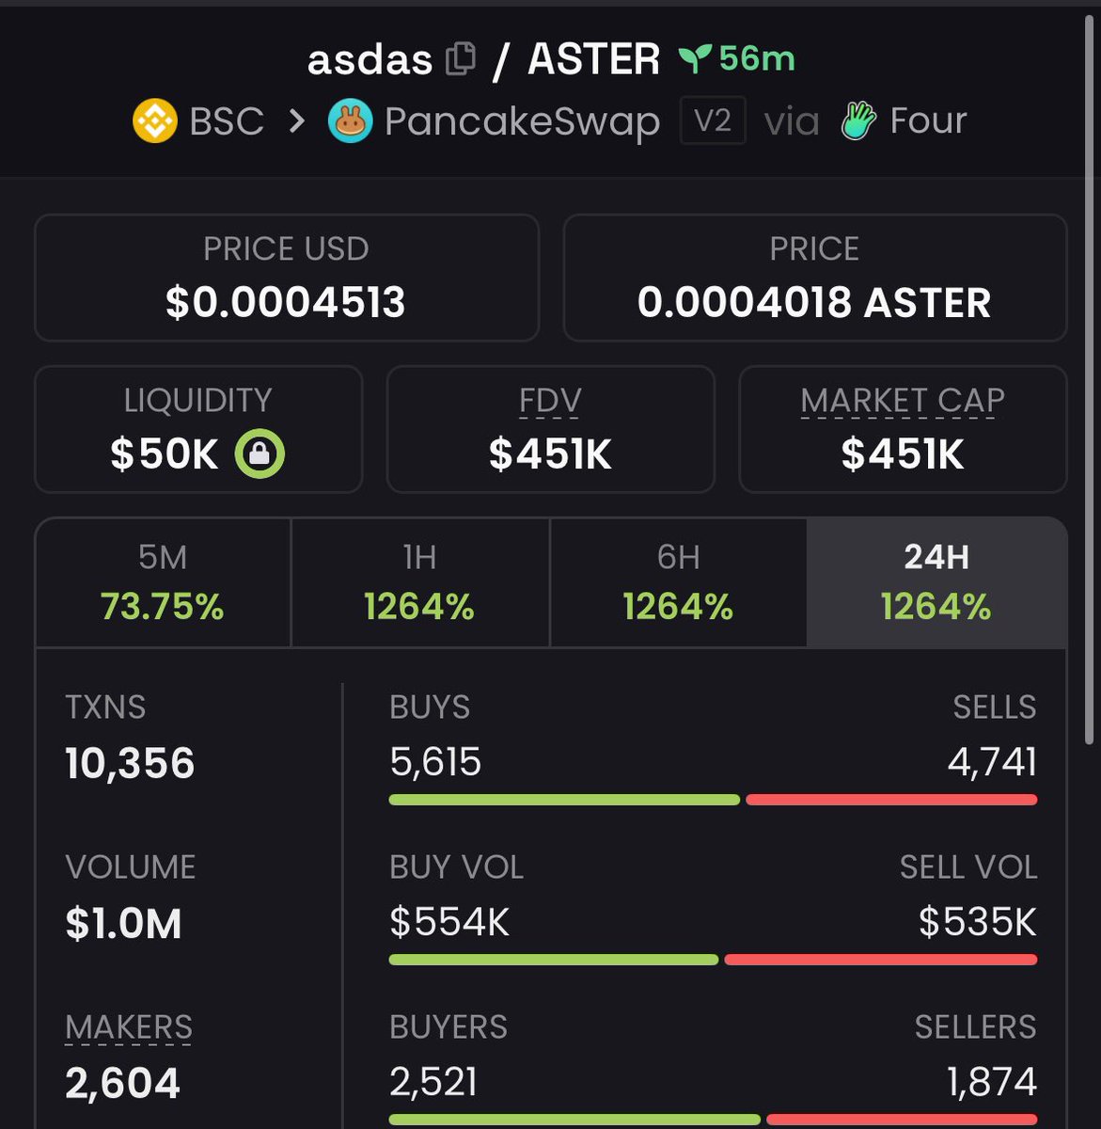The width and height of the screenshot is (1101, 1129).
Task: Click the PRICE USD box
Action: [x=287, y=278]
